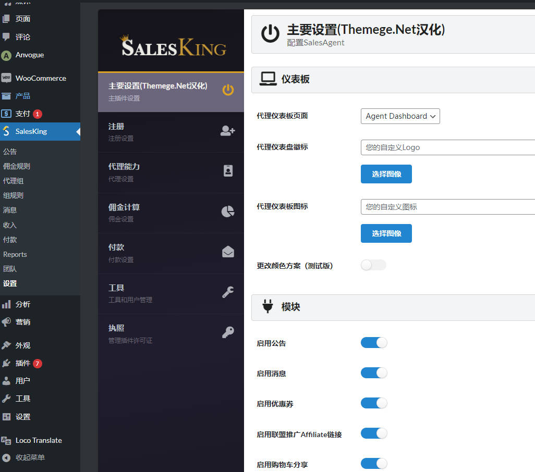The image size is (535, 472).
Task: Click the Users person icon
Action: pyautogui.click(x=6, y=381)
